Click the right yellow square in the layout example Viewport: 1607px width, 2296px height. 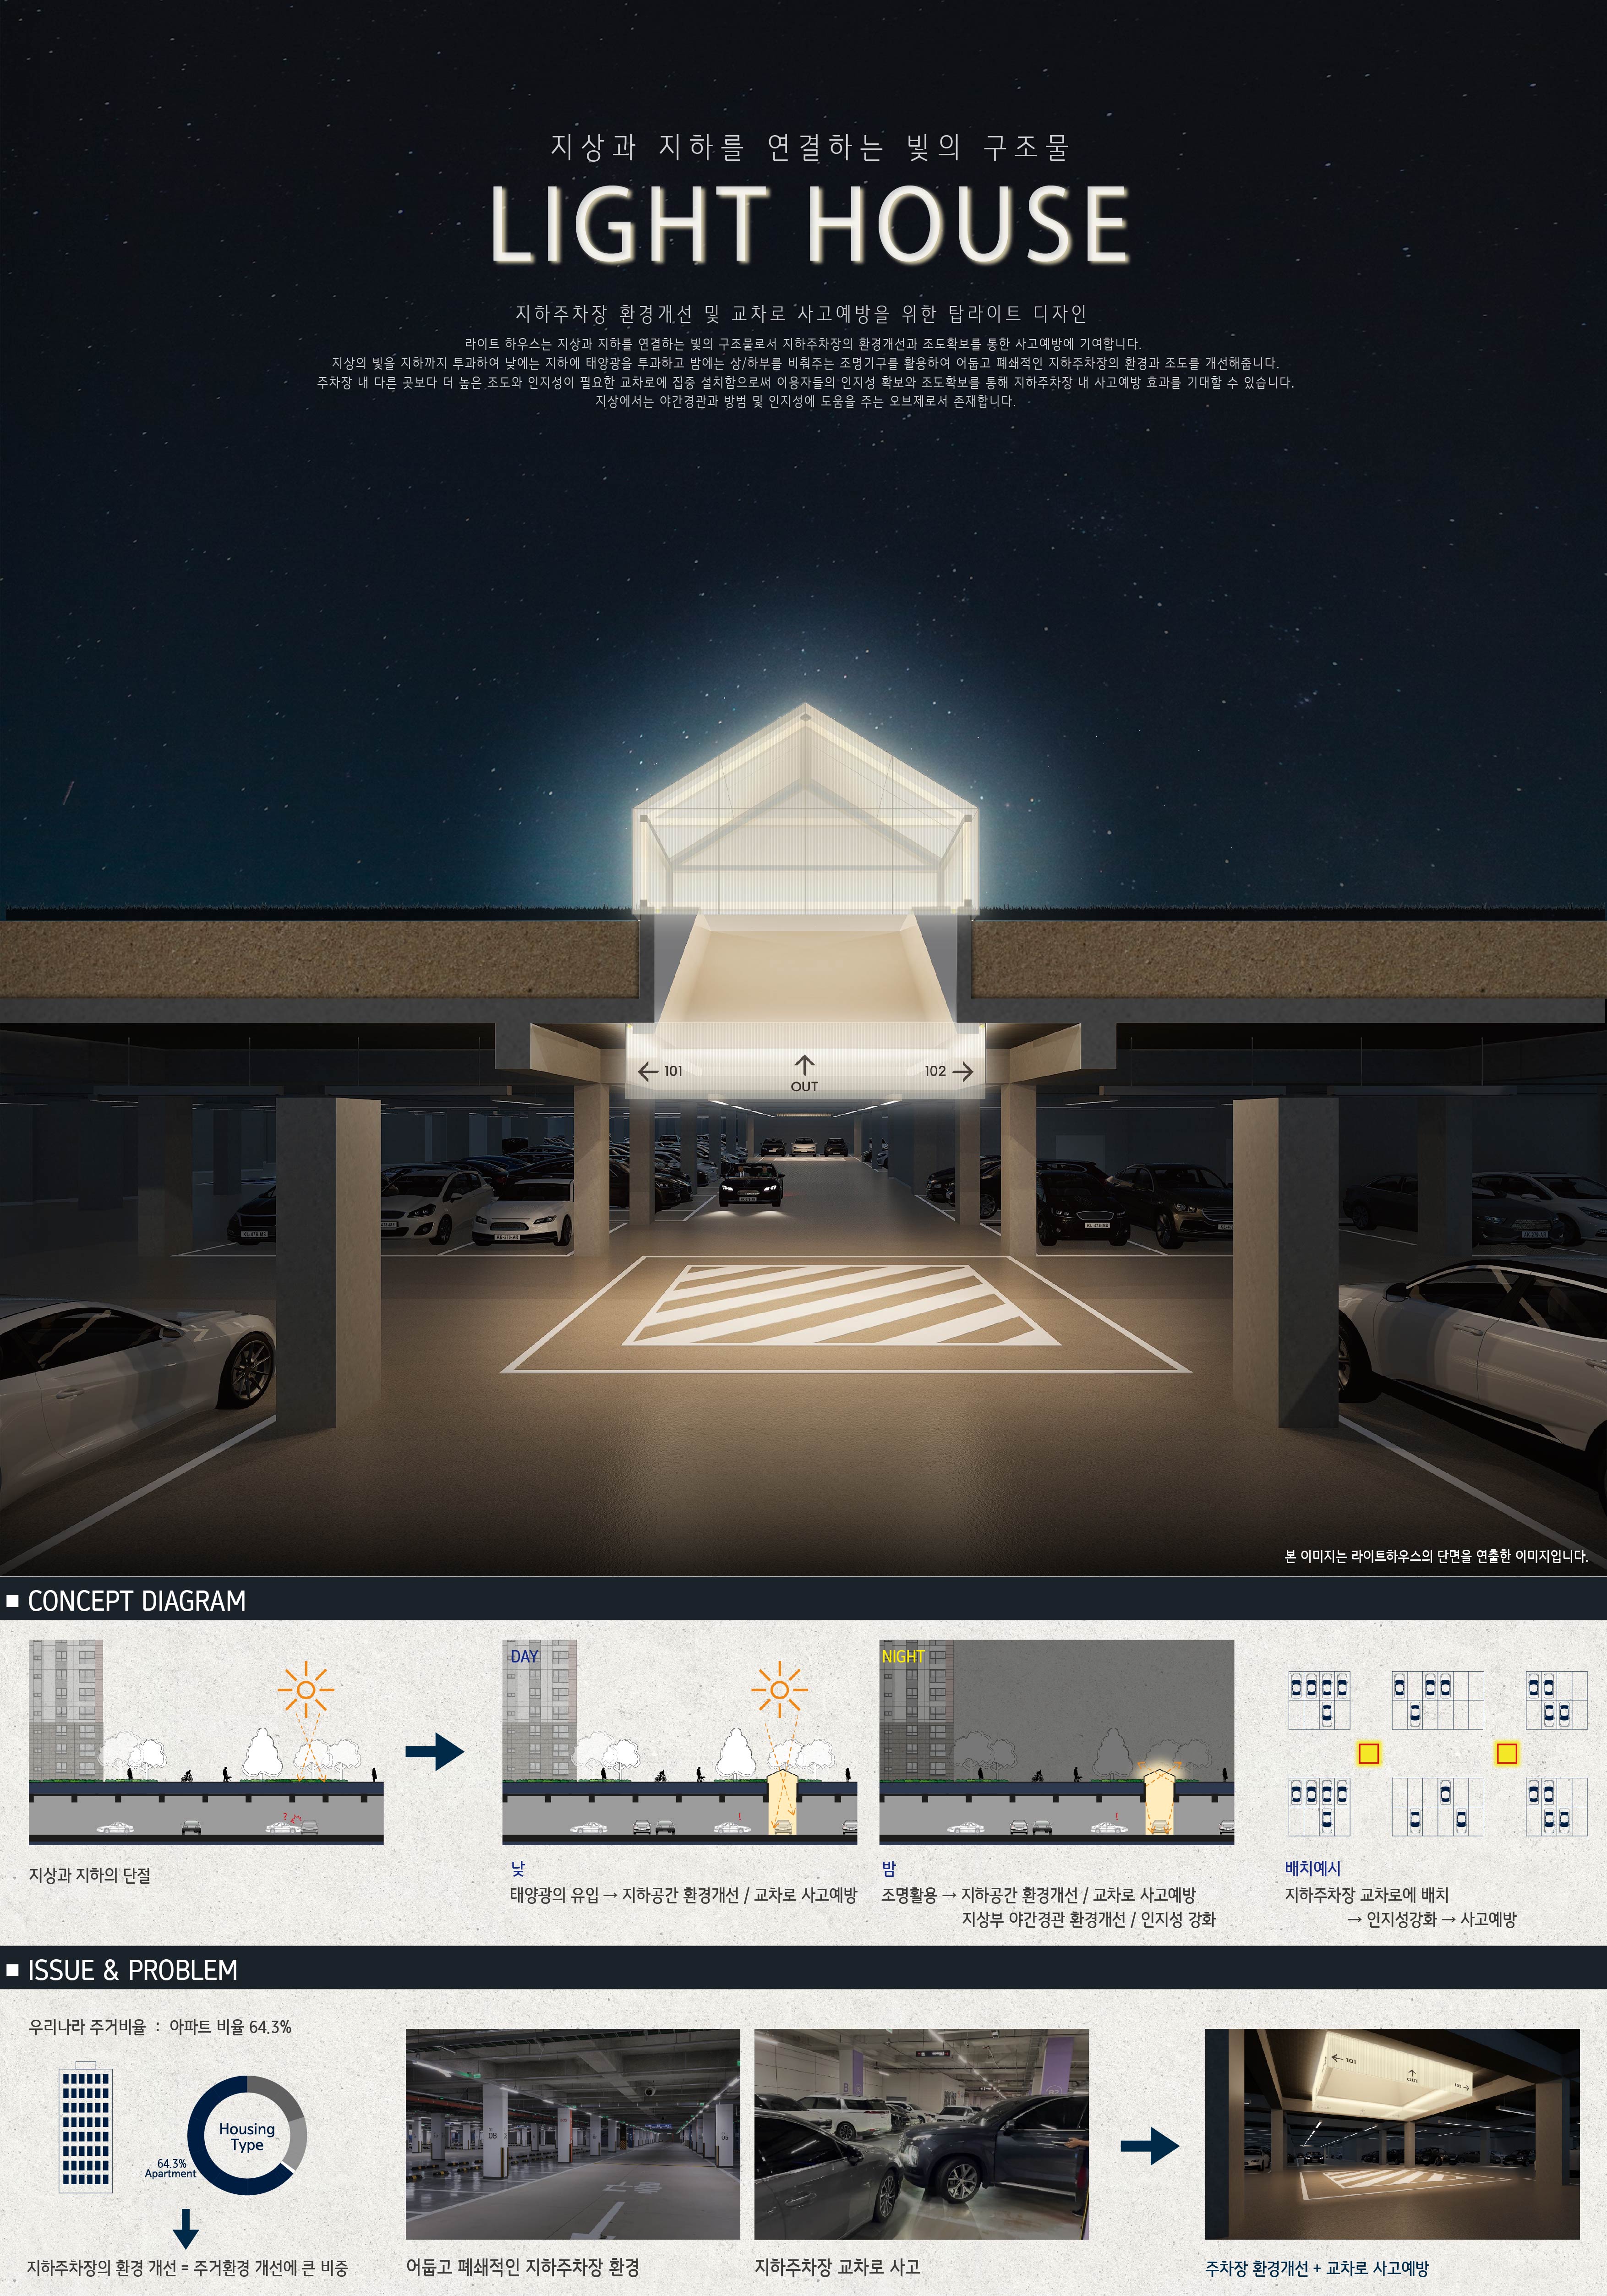tap(1507, 1753)
